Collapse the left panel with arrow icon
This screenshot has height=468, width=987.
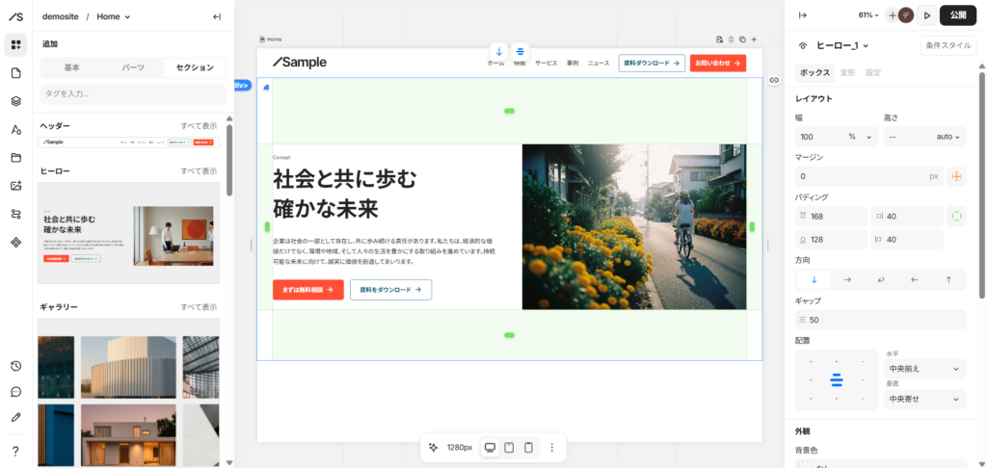217,17
